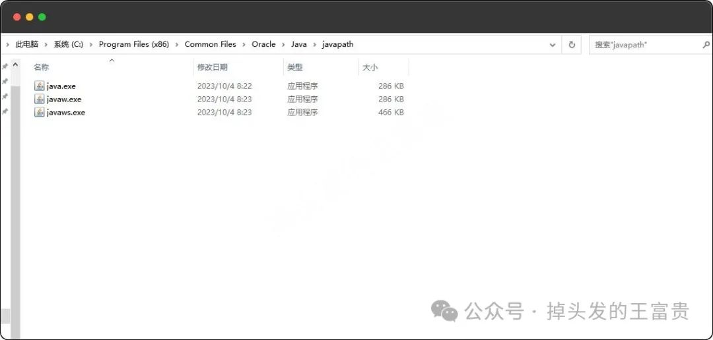The image size is (713, 340).
Task: Click the refresh button beside address bar
Action: [x=572, y=45]
